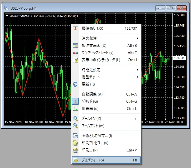
Task: Click the print preview (印刷プレビュー) icon
Action: 75,143
